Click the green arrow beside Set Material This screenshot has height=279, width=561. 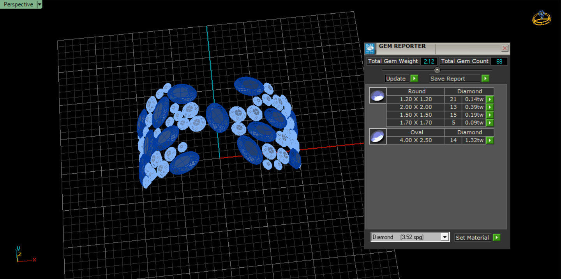tap(496, 237)
